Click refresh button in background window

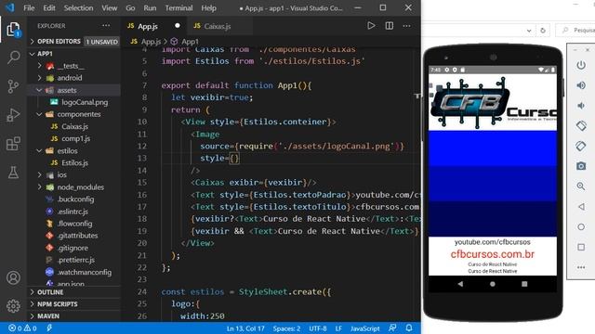click(543, 31)
